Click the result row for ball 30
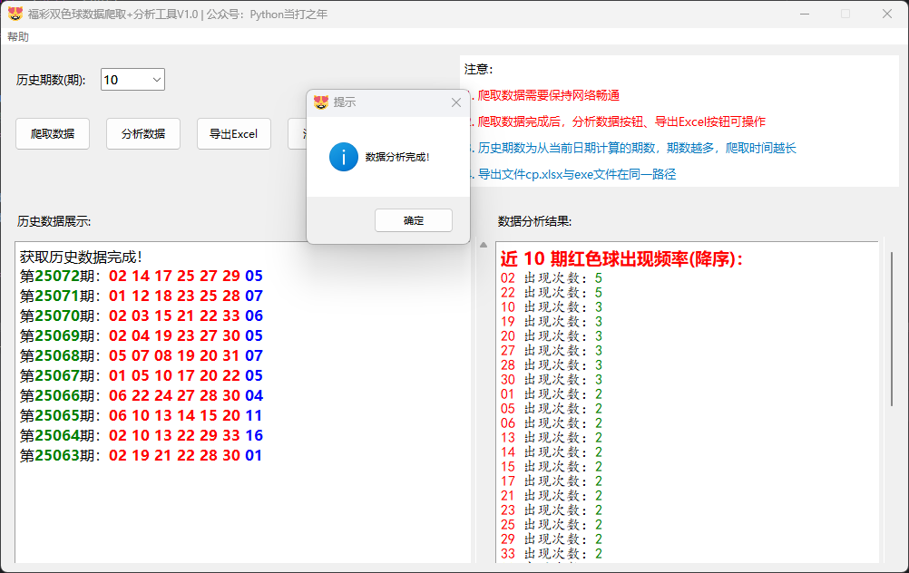The width and height of the screenshot is (909, 573). [x=552, y=380]
